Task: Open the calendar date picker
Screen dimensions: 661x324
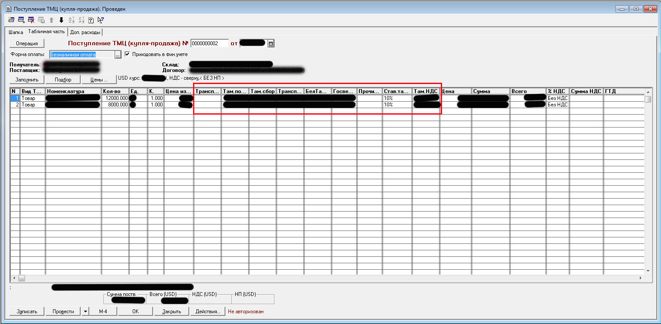Action: [x=271, y=43]
